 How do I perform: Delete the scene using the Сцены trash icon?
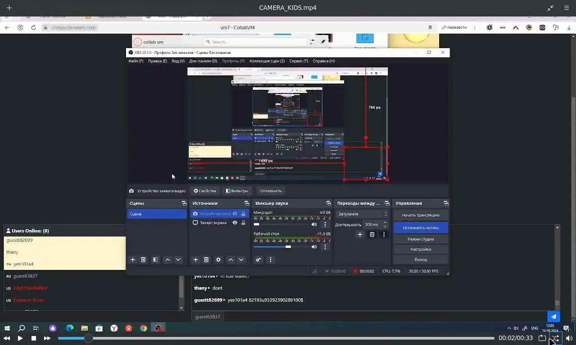coord(144,260)
